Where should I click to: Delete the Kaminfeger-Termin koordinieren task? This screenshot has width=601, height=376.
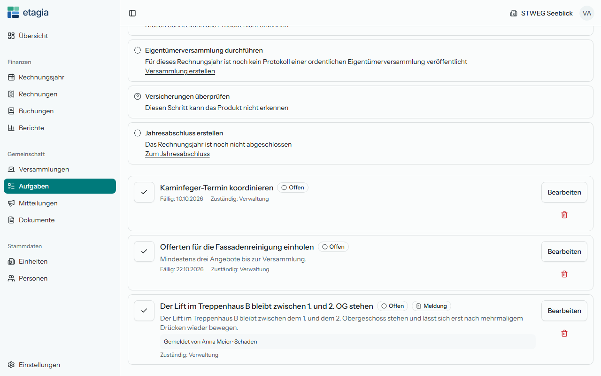pos(564,215)
